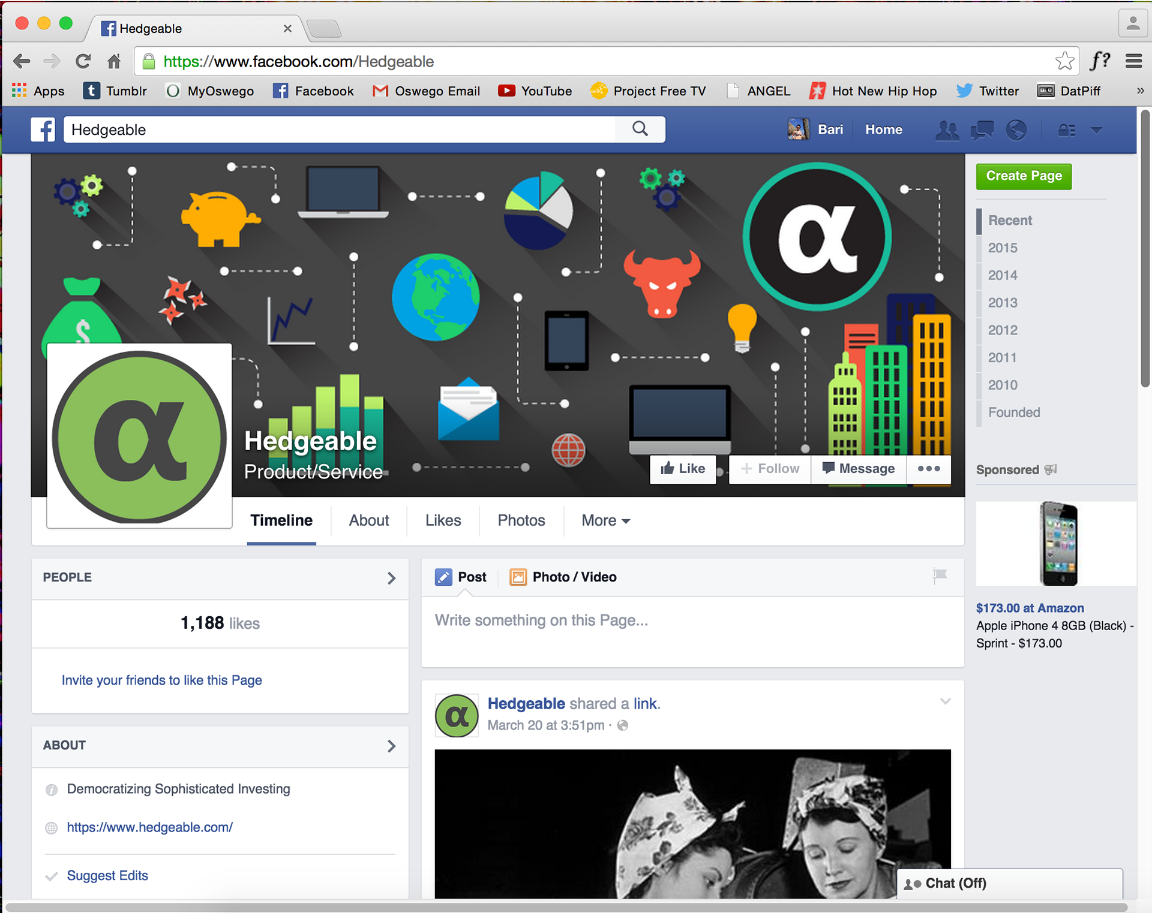This screenshot has width=1152, height=913.
Task: Reload the page with refresh icon
Action: 83,61
